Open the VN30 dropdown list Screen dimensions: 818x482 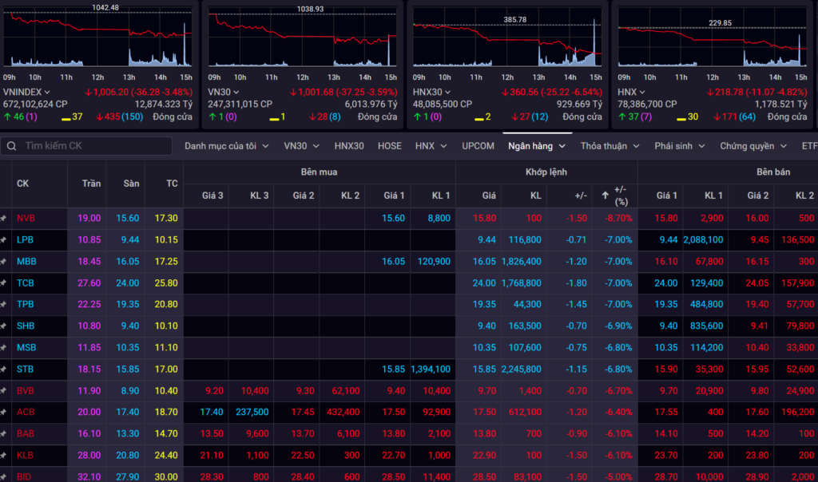tap(301, 146)
